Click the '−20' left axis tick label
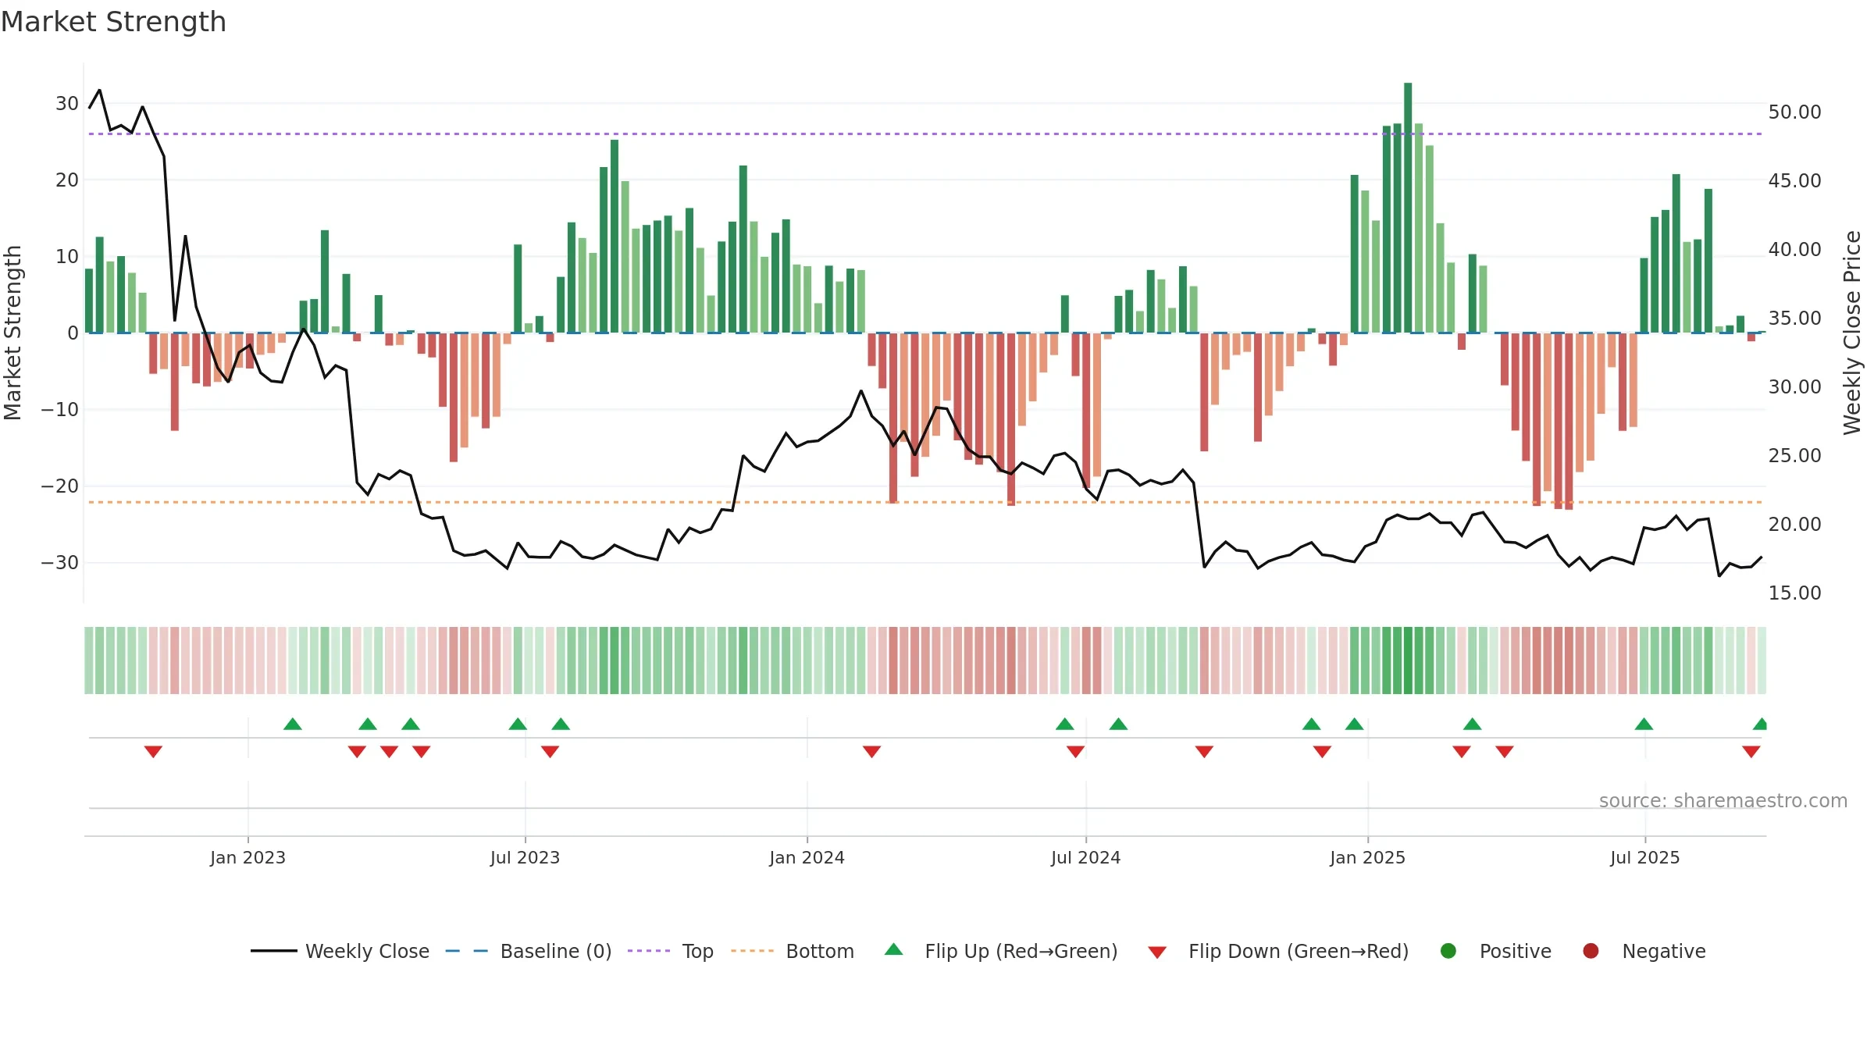The image size is (1874, 1054). click(x=60, y=486)
